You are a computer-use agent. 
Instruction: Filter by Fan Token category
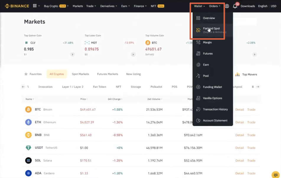(100, 87)
